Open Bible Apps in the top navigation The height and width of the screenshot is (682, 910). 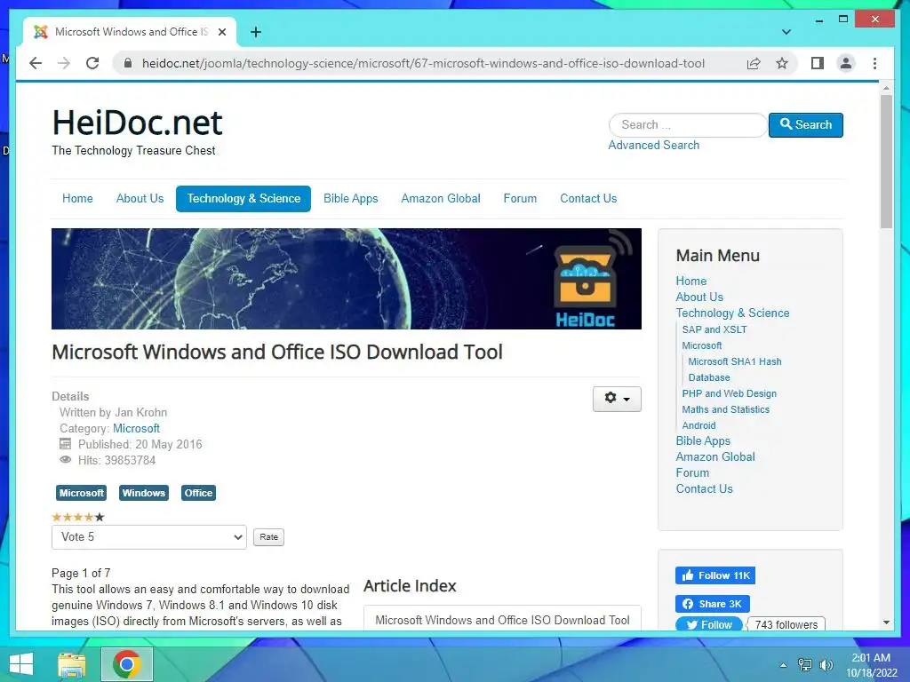pyautogui.click(x=350, y=198)
